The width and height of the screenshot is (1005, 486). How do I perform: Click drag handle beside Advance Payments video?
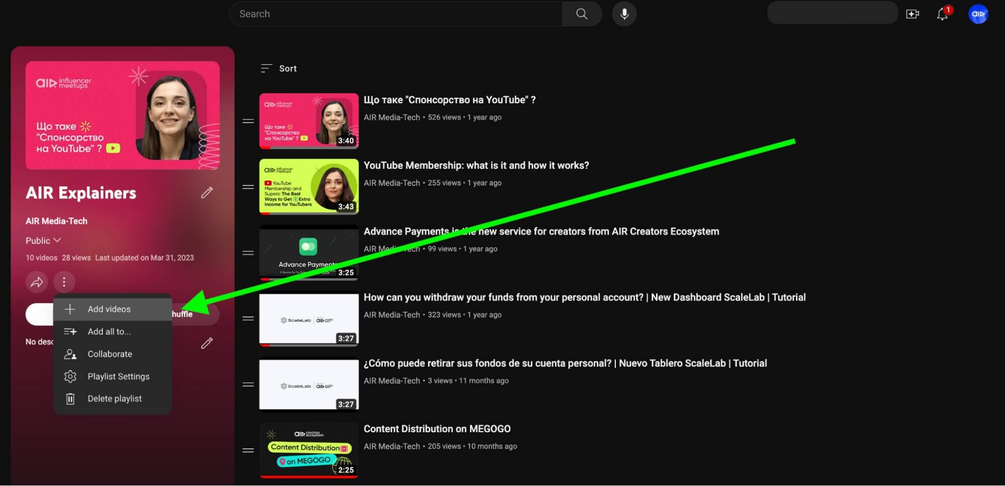point(248,253)
